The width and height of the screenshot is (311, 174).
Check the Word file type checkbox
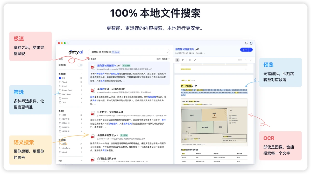(60, 82)
